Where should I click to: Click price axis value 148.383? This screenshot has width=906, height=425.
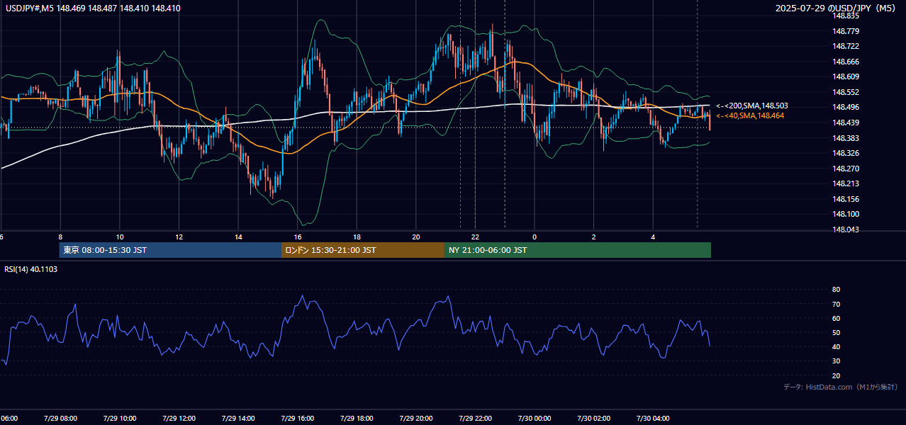tap(845, 138)
